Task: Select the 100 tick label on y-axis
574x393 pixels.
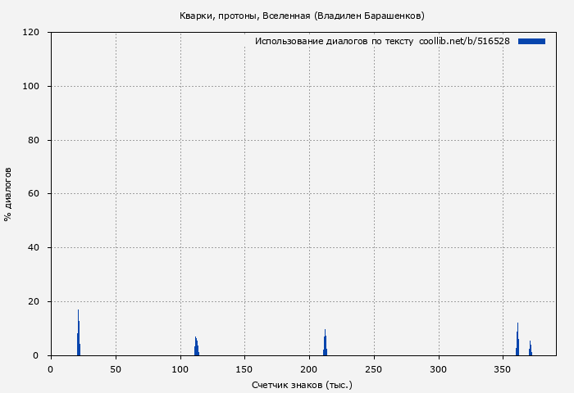Action: pos(31,87)
